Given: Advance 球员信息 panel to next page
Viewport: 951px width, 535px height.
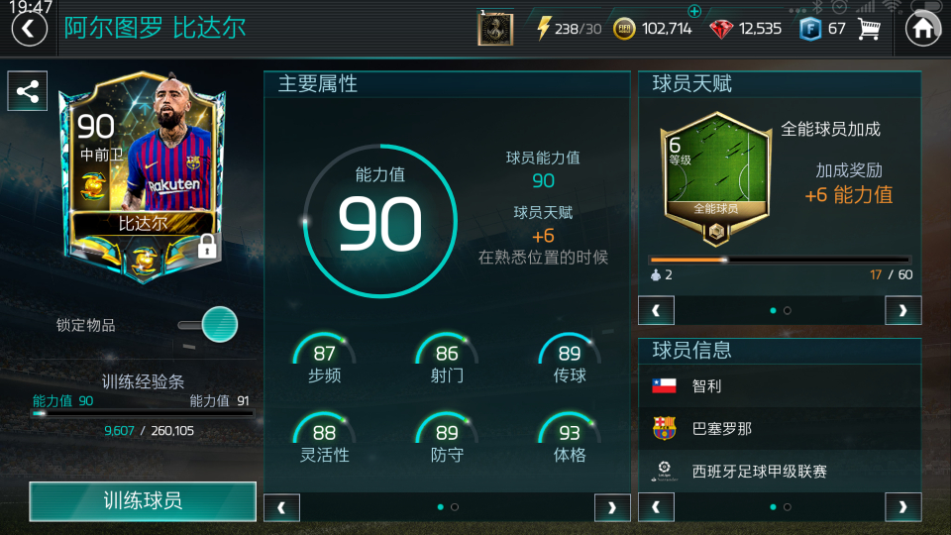Looking at the screenshot, I should coord(903,507).
